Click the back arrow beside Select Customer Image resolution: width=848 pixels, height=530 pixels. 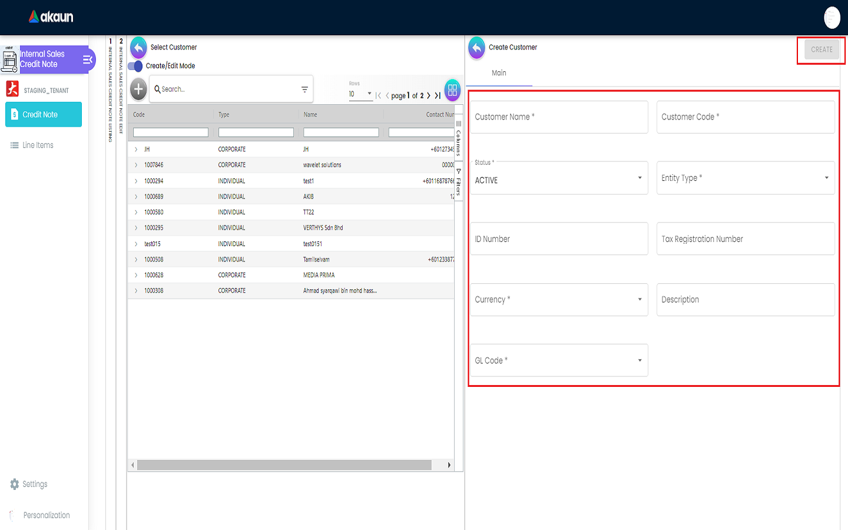click(x=138, y=48)
